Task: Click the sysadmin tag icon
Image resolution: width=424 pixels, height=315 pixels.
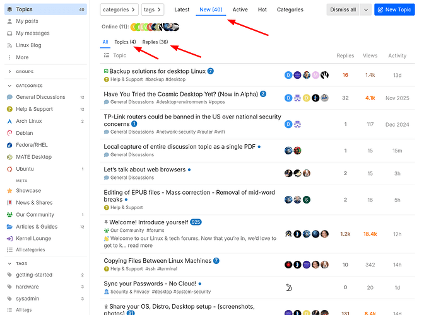Action: tap(9, 299)
